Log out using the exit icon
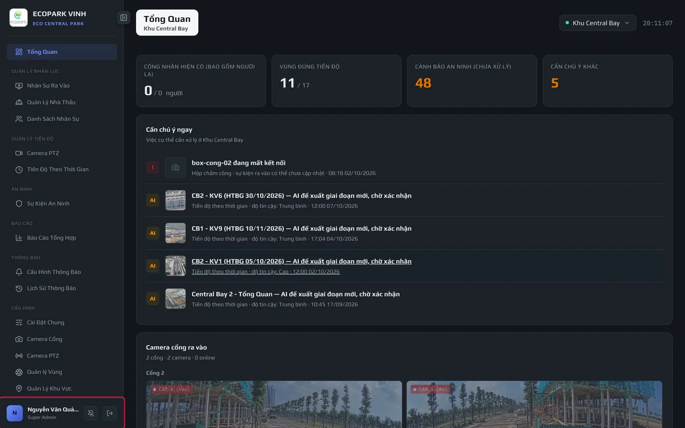The width and height of the screenshot is (685, 428). (110, 413)
